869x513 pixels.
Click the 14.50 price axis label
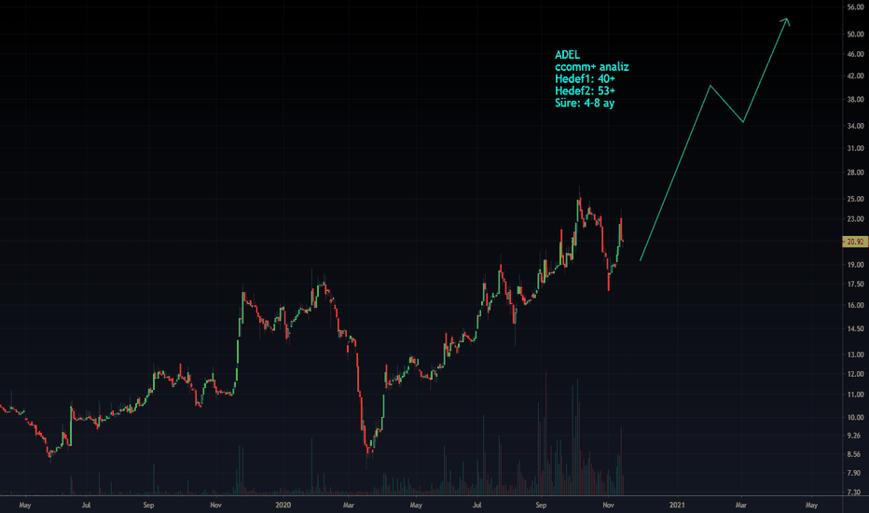coord(855,329)
